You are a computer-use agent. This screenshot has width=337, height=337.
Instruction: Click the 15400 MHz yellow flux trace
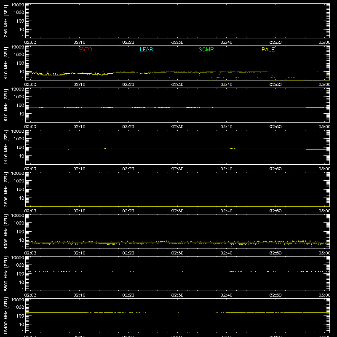pos(177,312)
